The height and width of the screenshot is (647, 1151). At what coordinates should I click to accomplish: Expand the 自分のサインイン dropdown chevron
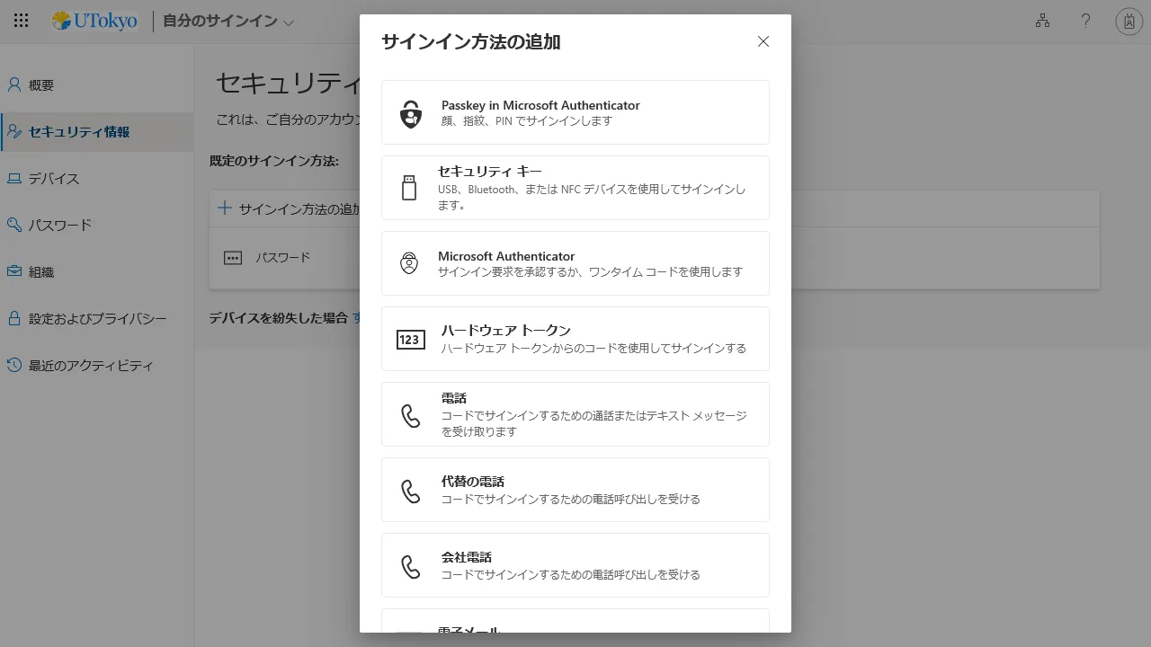pos(289,22)
